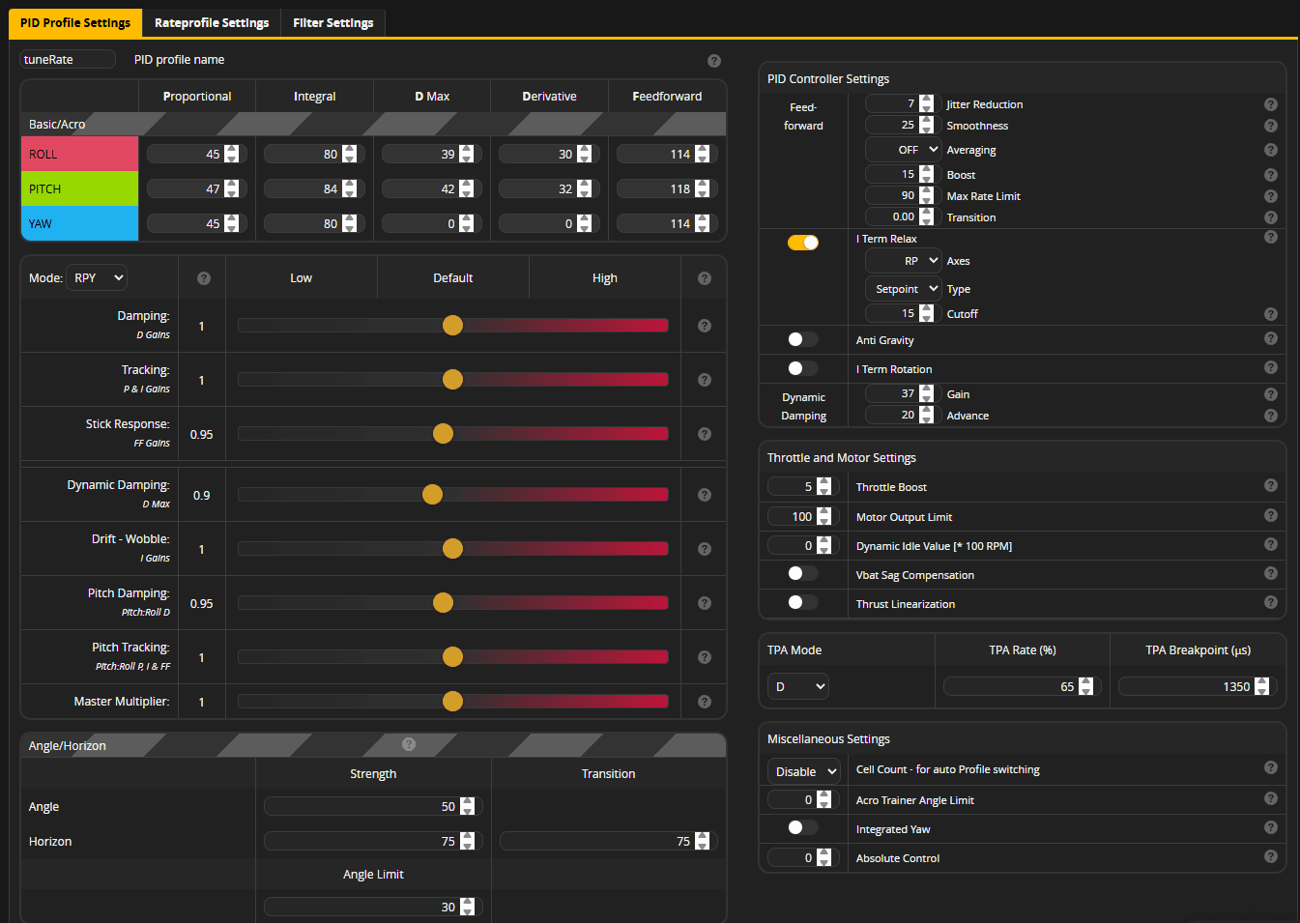
Task: Click the Roll Proportional value field
Action: pos(196,155)
